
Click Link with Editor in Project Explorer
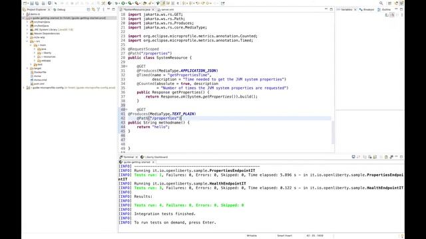coord(93,9)
